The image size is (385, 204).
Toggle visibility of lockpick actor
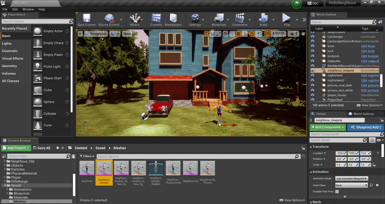click(x=313, y=56)
